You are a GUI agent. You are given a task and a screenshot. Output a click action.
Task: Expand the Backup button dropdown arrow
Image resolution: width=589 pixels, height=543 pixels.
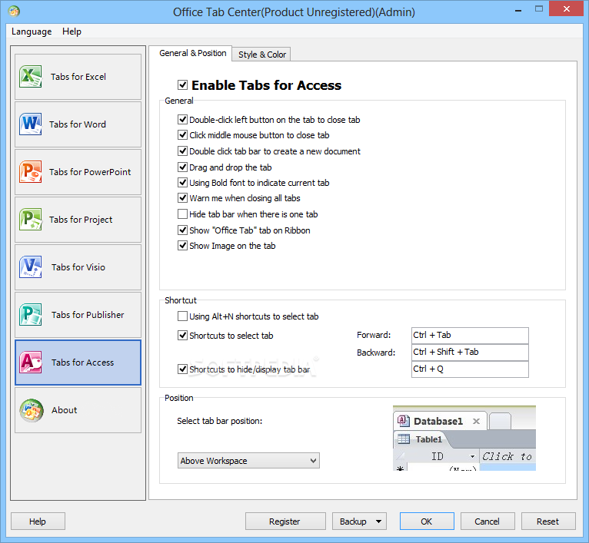click(x=378, y=521)
